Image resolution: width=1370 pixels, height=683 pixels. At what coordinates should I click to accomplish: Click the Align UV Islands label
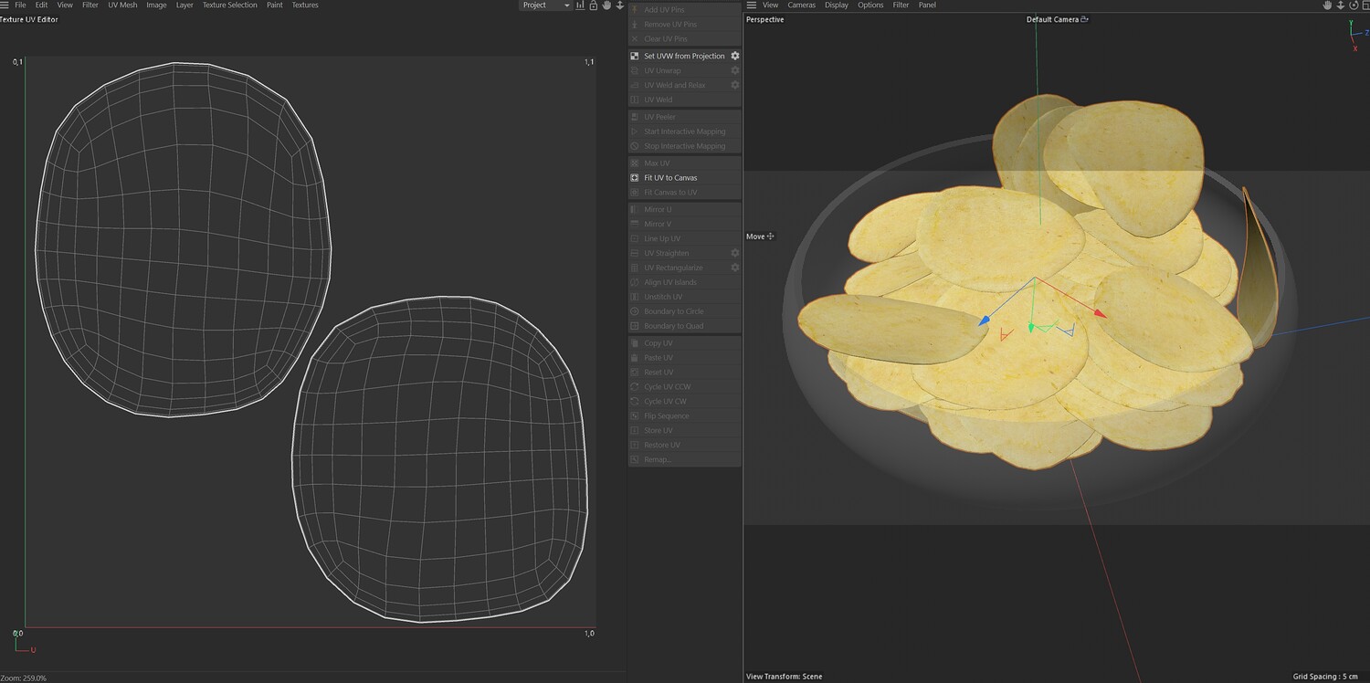pos(670,282)
